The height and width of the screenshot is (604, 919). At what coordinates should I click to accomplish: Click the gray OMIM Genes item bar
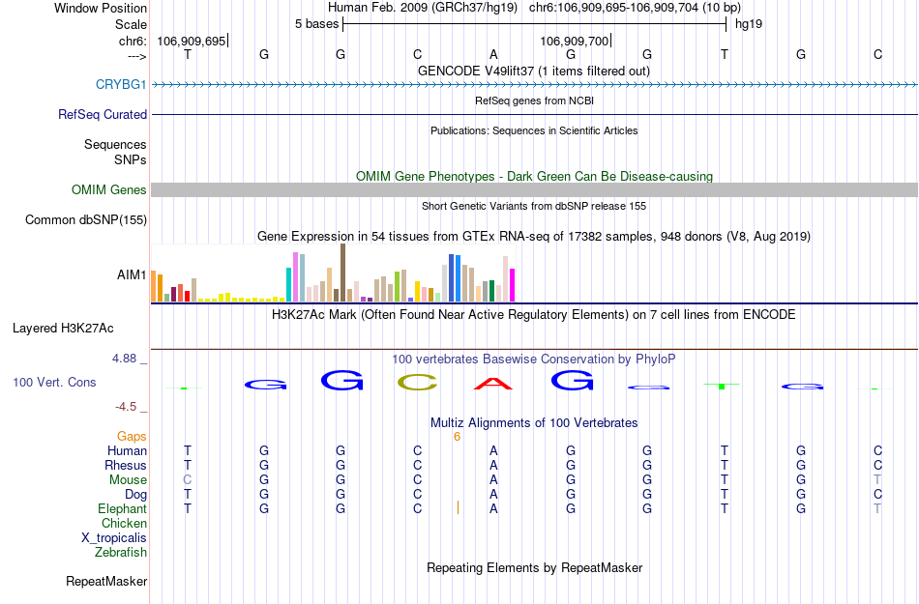click(x=534, y=189)
